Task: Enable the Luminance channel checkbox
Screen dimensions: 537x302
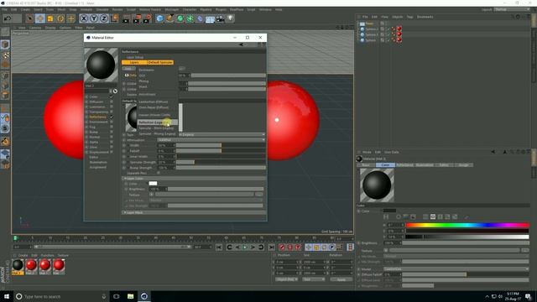Action: 112,107
